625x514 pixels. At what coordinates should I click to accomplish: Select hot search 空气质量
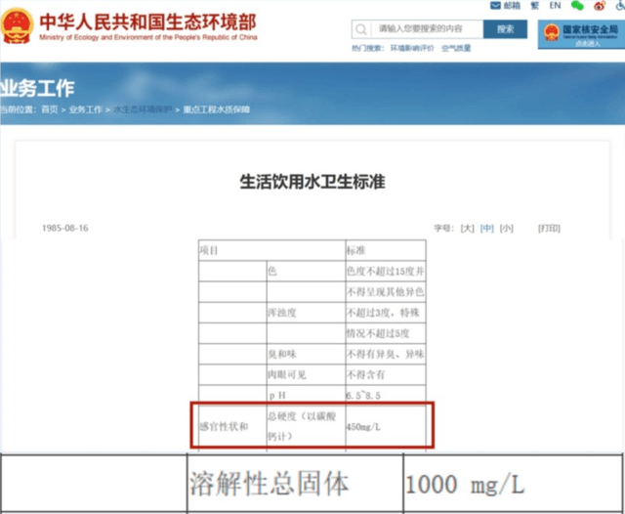pyautogui.click(x=456, y=48)
